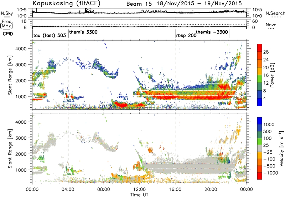Click the dashed 16:00 marker in velocity panel
This screenshot has height=197, width=285.
pyautogui.click(x=175, y=148)
